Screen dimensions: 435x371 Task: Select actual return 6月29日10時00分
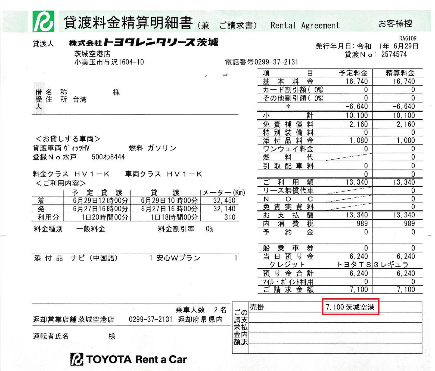click(169, 201)
